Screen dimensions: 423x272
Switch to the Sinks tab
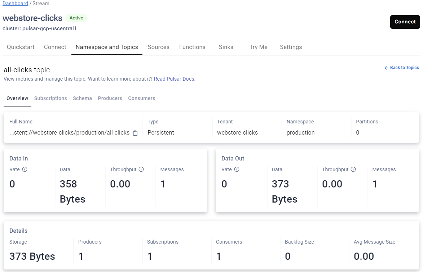[226, 47]
